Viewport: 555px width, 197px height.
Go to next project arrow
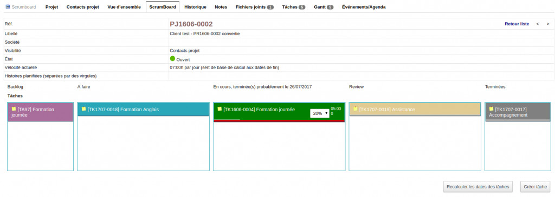point(548,24)
